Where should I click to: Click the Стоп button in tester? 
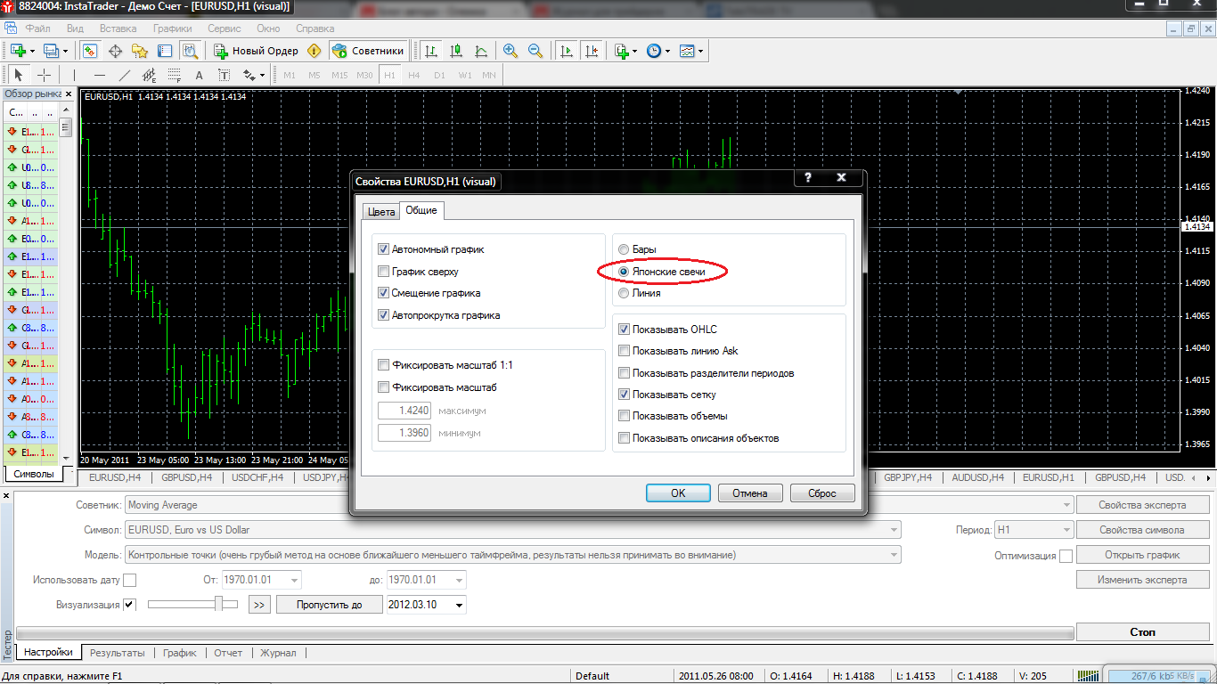pos(1142,631)
